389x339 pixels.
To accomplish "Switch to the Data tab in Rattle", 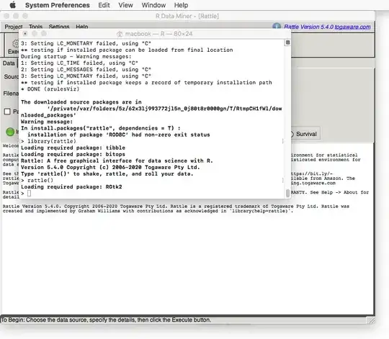I will pos(9,63).
